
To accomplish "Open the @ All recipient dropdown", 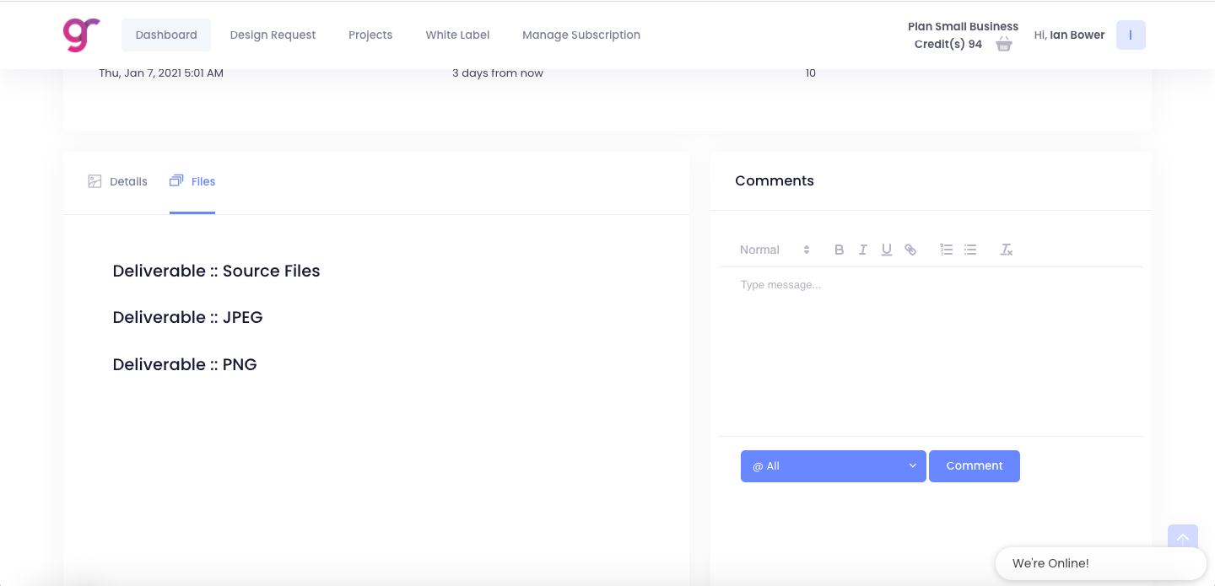I will (x=834, y=466).
